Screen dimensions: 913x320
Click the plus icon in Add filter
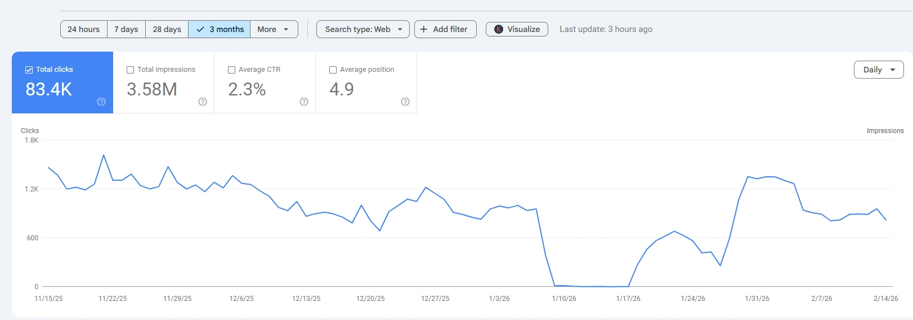[x=424, y=29]
